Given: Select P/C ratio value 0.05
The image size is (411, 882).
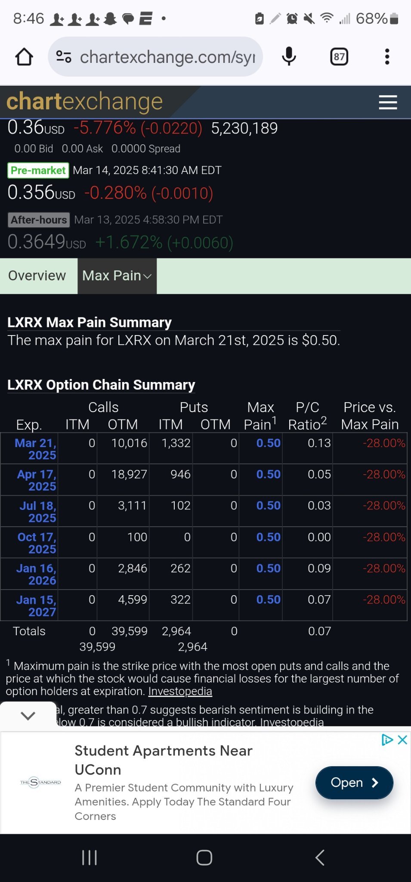Looking at the screenshot, I should point(319,475).
